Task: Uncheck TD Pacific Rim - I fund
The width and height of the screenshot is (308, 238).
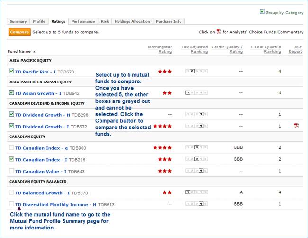Action: [x=11, y=71]
